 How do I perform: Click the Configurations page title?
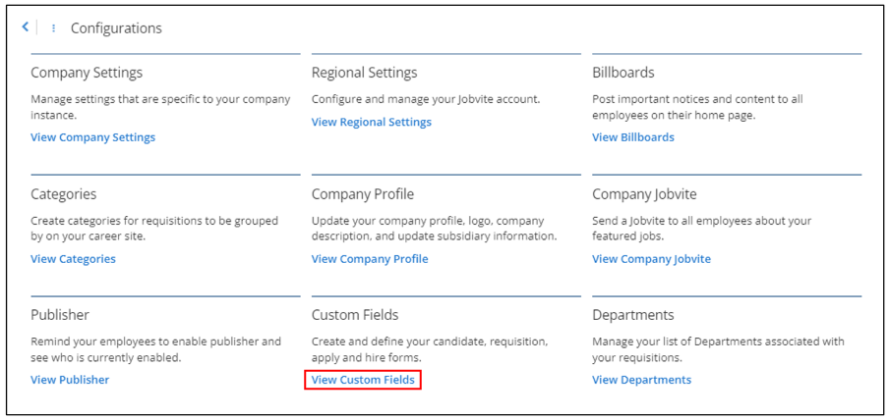pos(116,28)
